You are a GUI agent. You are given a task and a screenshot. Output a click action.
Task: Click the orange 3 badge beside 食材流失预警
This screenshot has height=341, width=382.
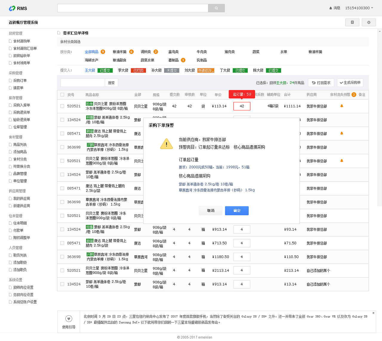[x=354, y=95]
